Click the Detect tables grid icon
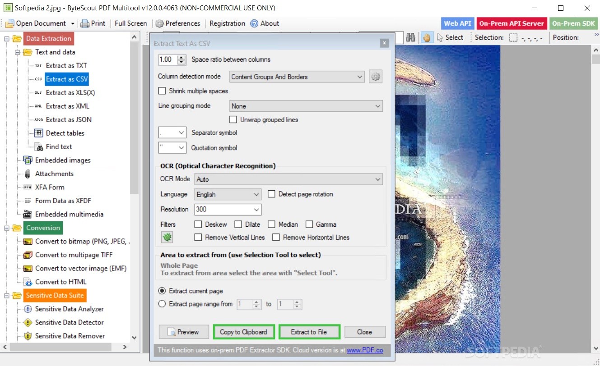 38,133
